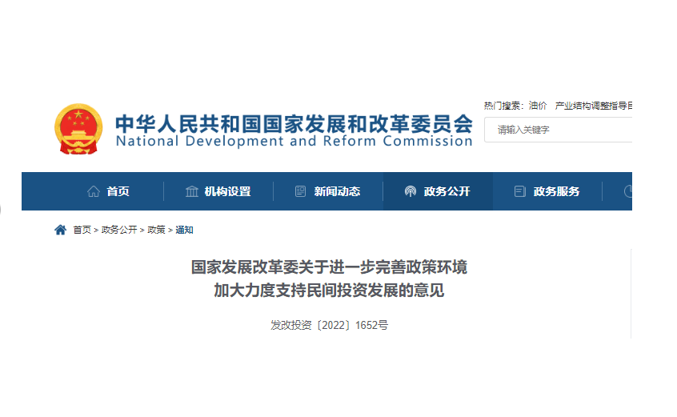Click 通知 breadcrumb link
Screen dimensions: 677x417
tap(184, 230)
